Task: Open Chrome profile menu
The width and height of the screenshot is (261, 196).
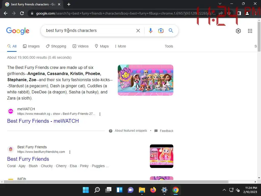Action: tap(247, 13)
